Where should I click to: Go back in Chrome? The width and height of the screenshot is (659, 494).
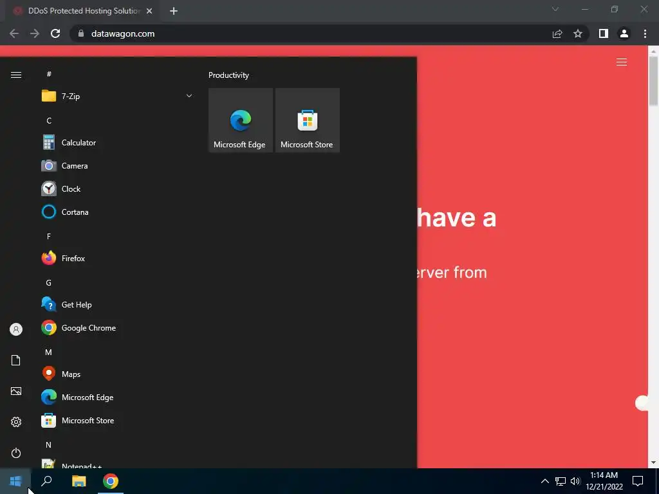(14, 33)
